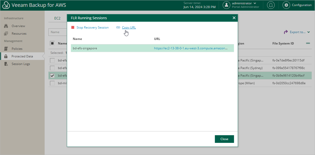Open Policies in sidebar
315x155 pixels.
[17, 49]
